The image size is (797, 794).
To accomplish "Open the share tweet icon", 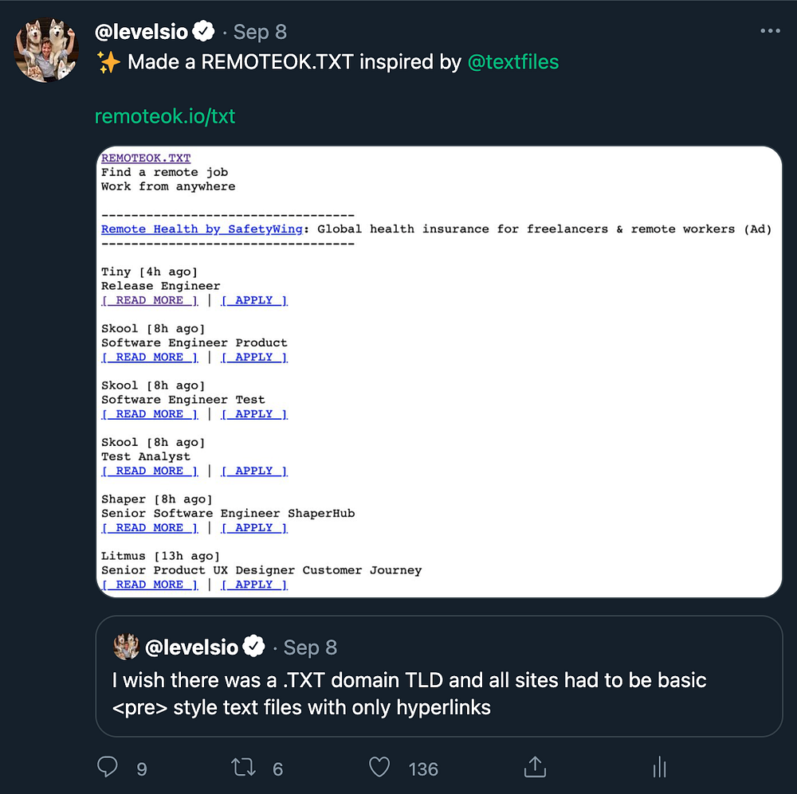I will pyautogui.click(x=535, y=767).
